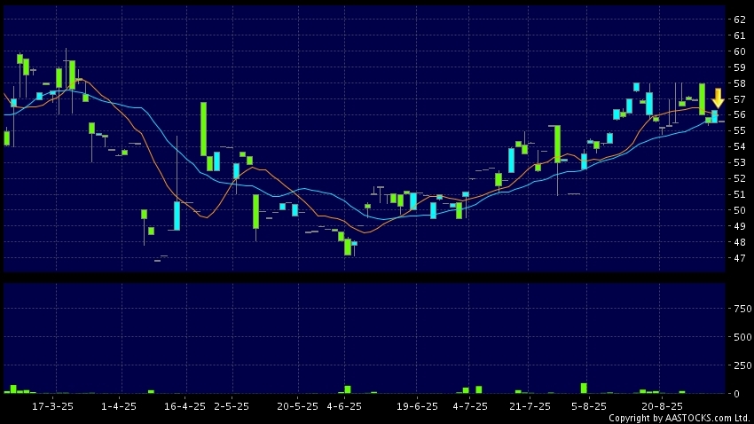Screen dimensions: 754x424
Task: Click volume axis label 500
Action: click(742, 337)
